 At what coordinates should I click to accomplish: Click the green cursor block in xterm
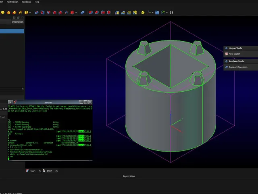[x=8, y=159]
